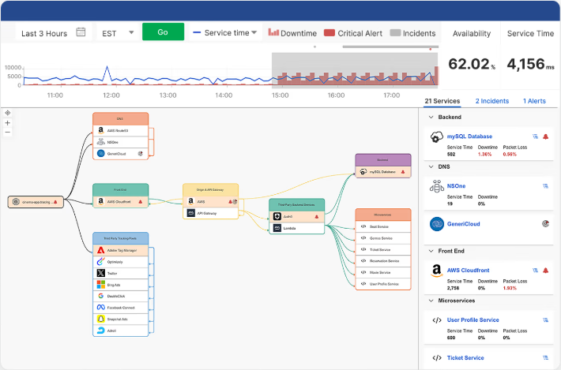Click the gray incident bar above the chart

coord(390,47)
